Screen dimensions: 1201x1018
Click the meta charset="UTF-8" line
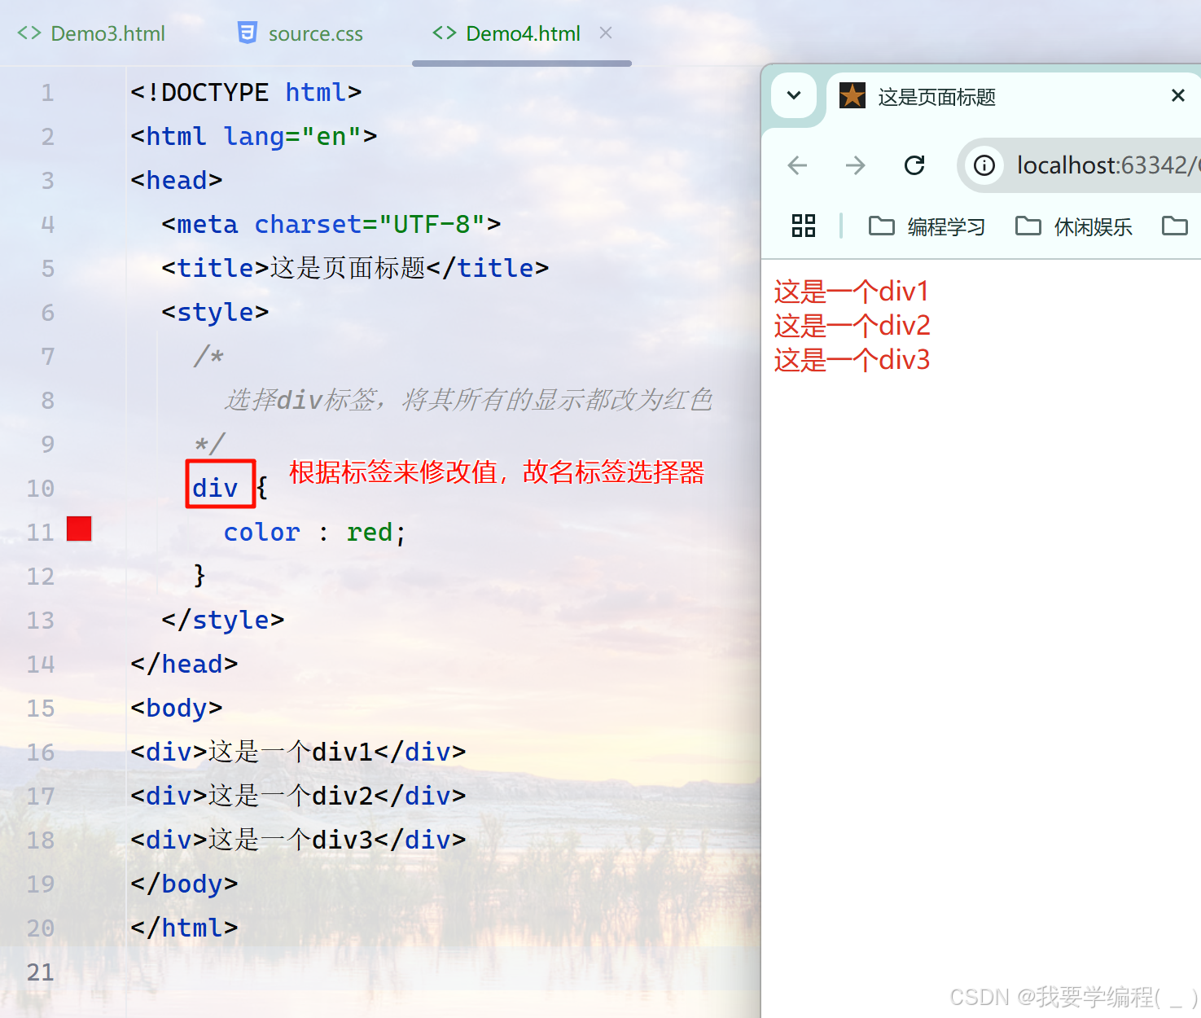[331, 224]
